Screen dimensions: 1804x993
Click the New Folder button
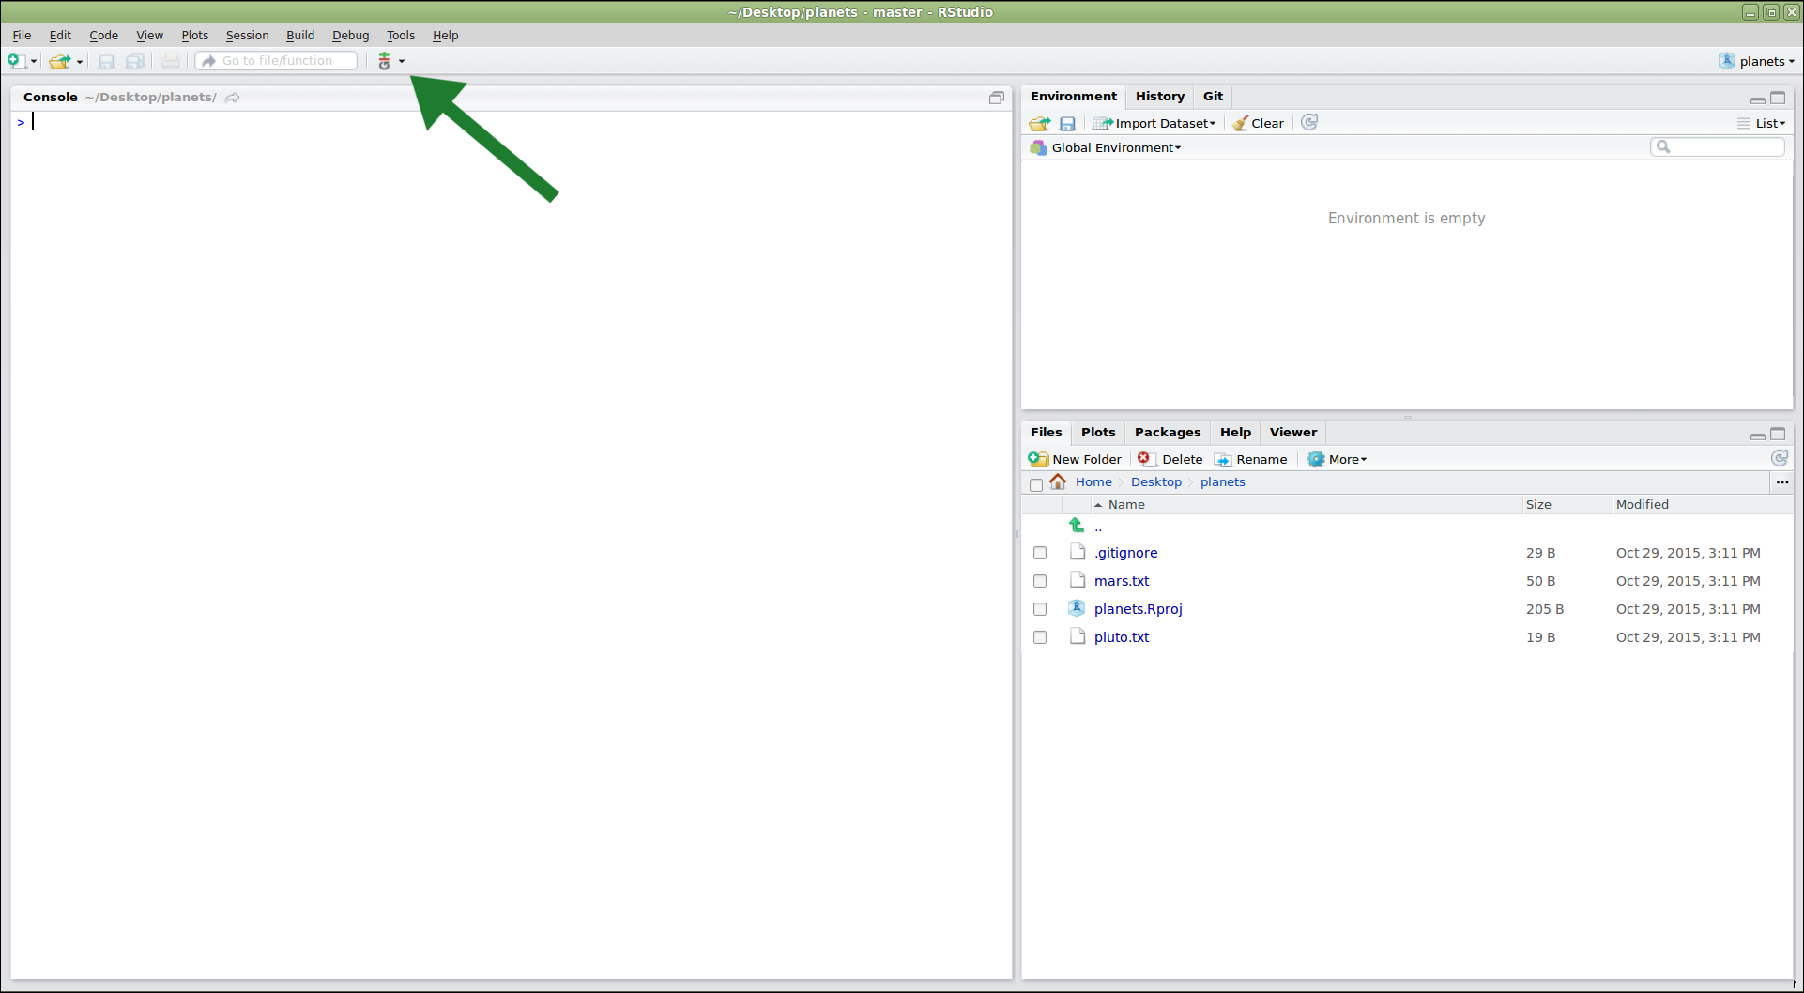[1076, 459]
